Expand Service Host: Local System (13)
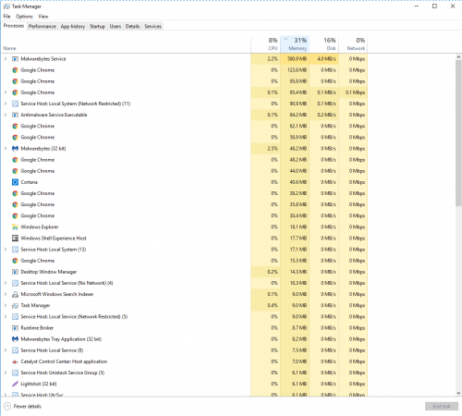The width and height of the screenshot is (462, 416). click(x=6, y=250)
